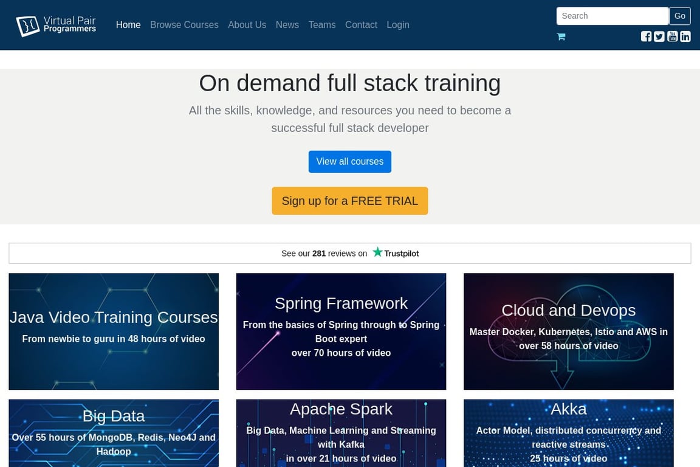Open the Spring Framework course banner

341,331
